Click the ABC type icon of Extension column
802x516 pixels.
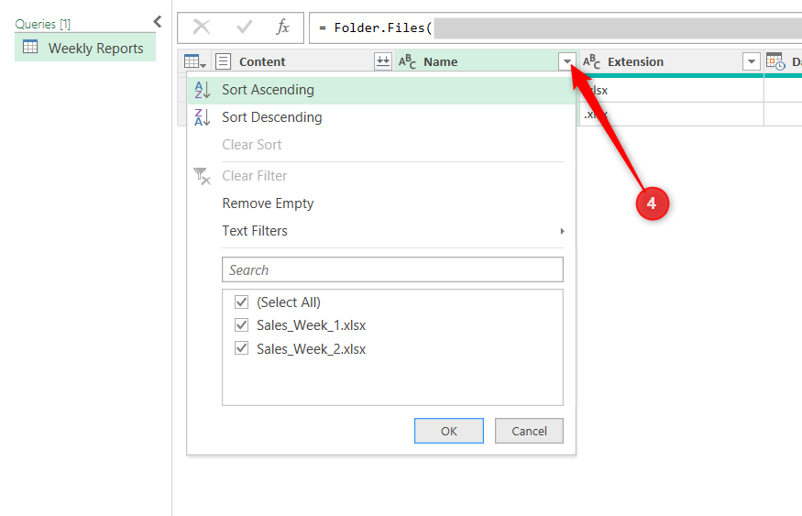click(x=591, y=61)
